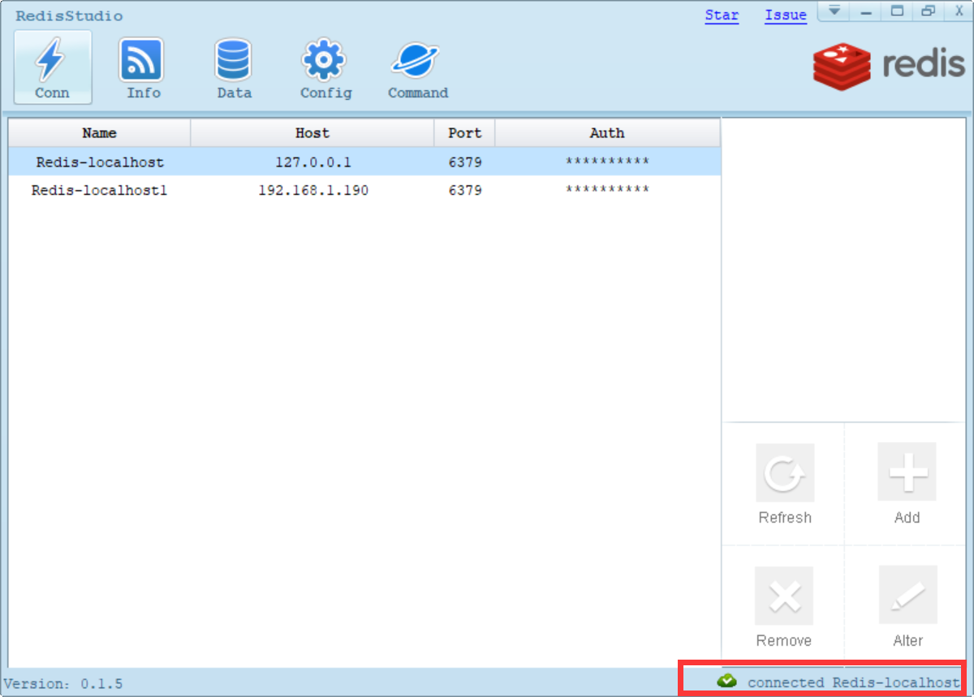974x697 pixels.
Task: Click the Version: 0.1.5 status text
Action: (x=64, y=684)
